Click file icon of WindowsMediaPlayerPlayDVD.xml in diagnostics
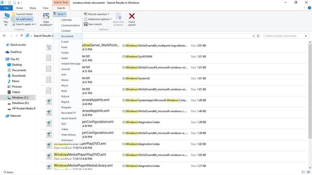This screenshot has height=175, width=312. tap(49, 145)
